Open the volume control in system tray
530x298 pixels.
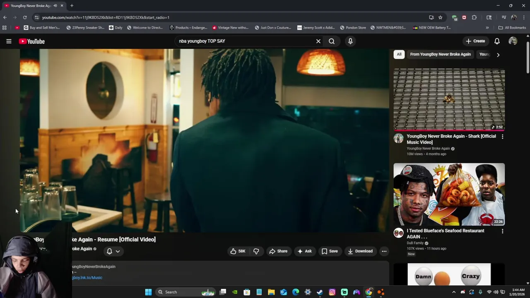(496, 292)
